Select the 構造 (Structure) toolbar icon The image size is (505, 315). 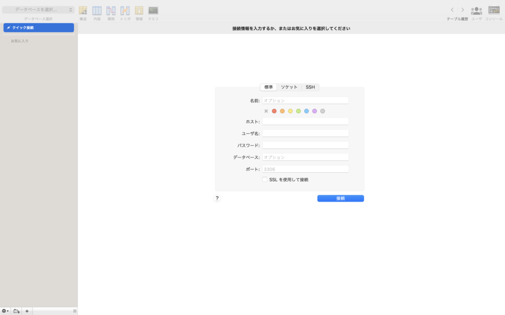coord(83,10)
